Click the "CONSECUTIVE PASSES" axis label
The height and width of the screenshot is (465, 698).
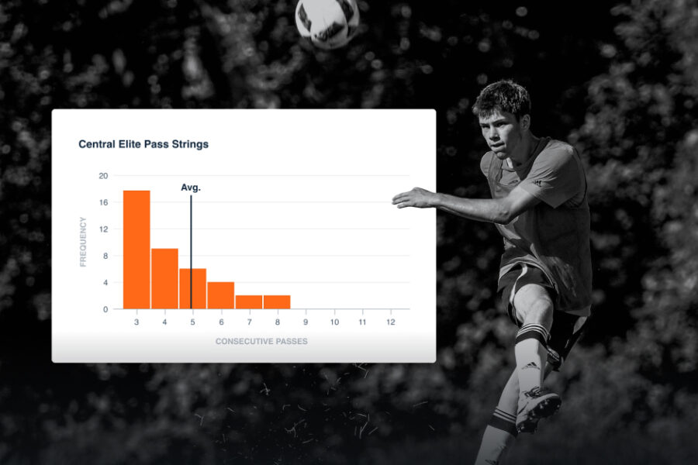coord(261,341)
